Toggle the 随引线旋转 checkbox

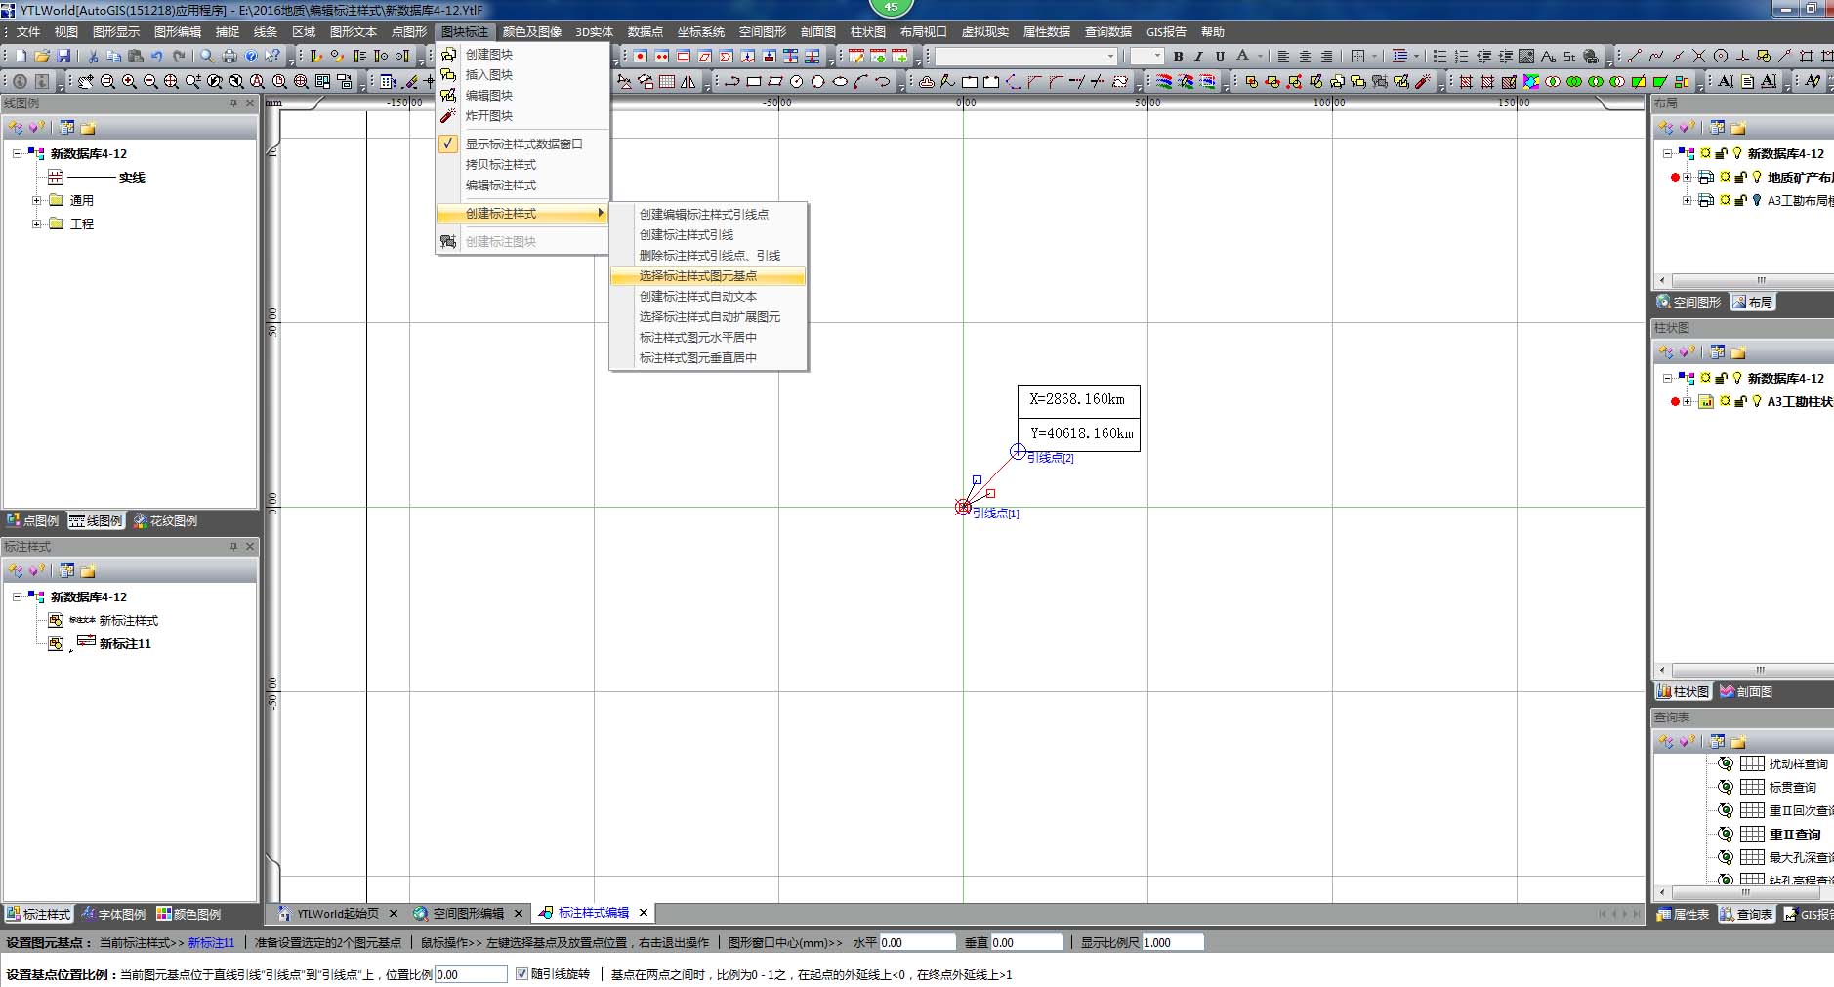point(521,974)
